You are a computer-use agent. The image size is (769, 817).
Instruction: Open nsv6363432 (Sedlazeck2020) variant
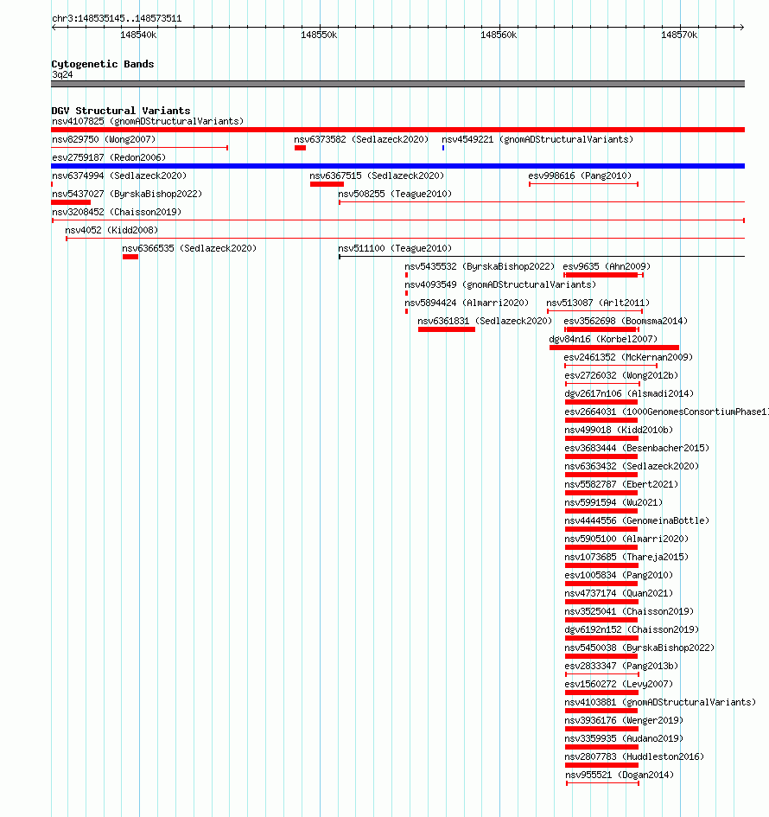pyautogui.click(x=632, y=466)
